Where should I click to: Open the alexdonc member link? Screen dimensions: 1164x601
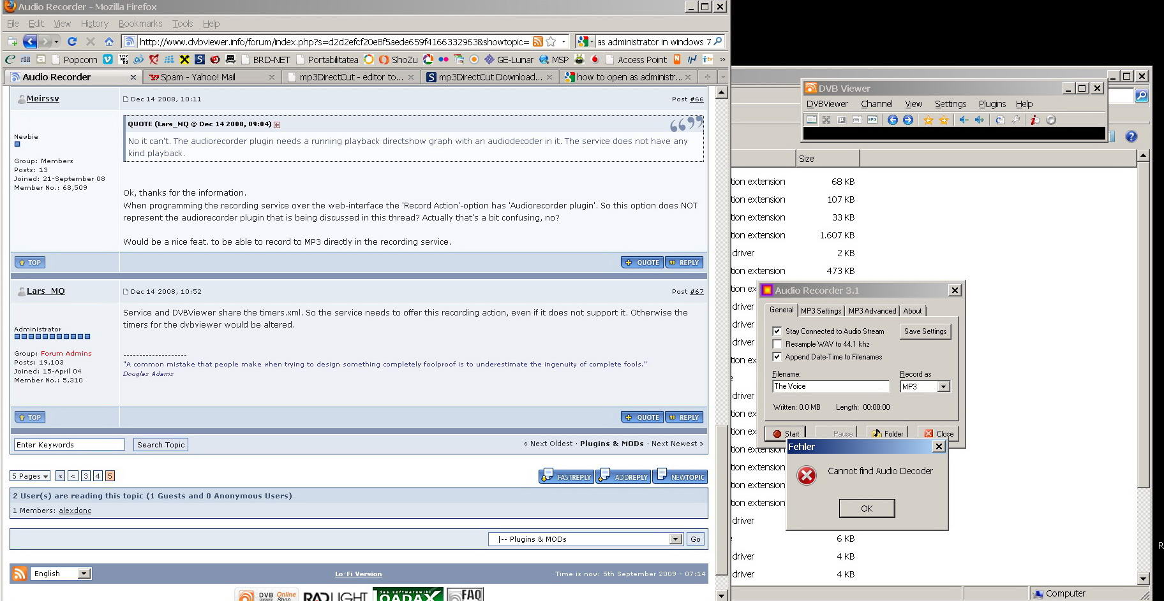coord(75,510)
